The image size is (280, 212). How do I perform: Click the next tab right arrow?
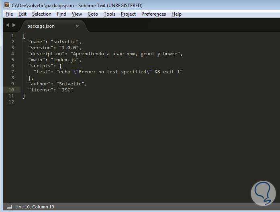(x=14, y=25)
